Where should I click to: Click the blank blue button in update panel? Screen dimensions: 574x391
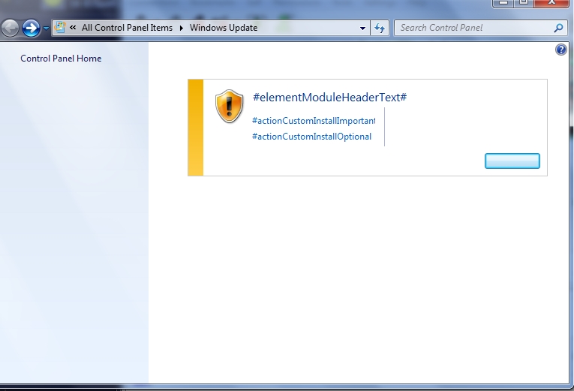point(512,161)
